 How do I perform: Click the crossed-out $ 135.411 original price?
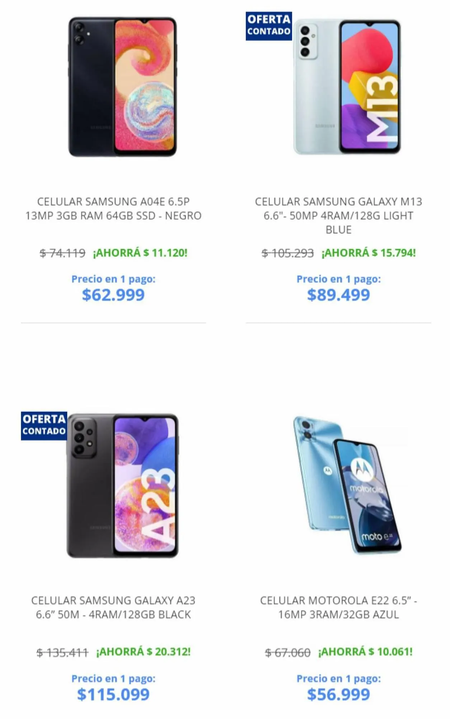click(62, 652)
